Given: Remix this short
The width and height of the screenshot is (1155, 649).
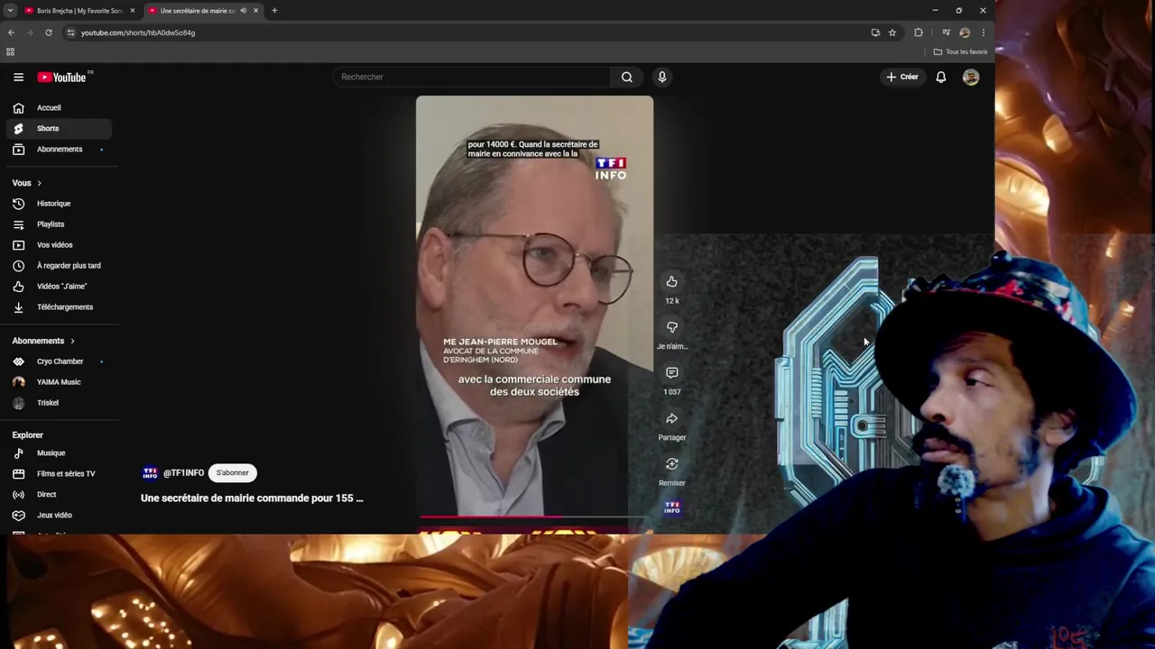Looking at the screenshot, I should pos(671,464).
